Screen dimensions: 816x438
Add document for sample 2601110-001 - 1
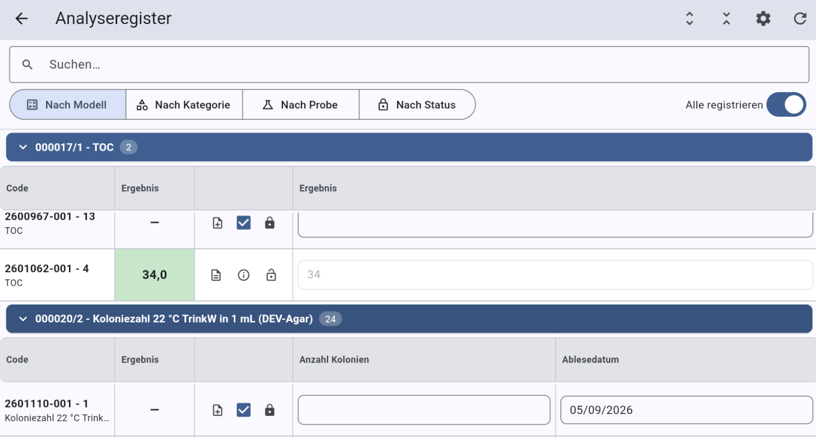[x=218, y=410]
